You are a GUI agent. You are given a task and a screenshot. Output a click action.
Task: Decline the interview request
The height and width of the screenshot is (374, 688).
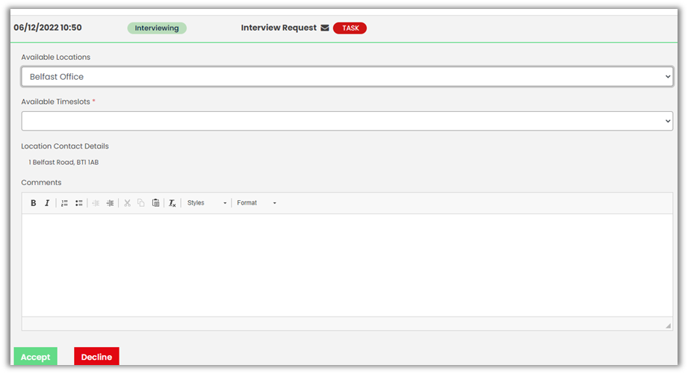96,357
